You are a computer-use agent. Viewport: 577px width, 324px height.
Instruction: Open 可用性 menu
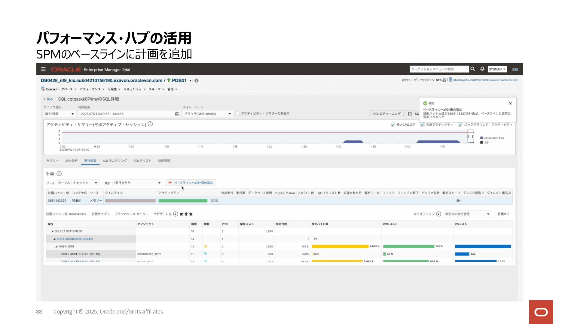pyautogui.click(x=114, y=89)
